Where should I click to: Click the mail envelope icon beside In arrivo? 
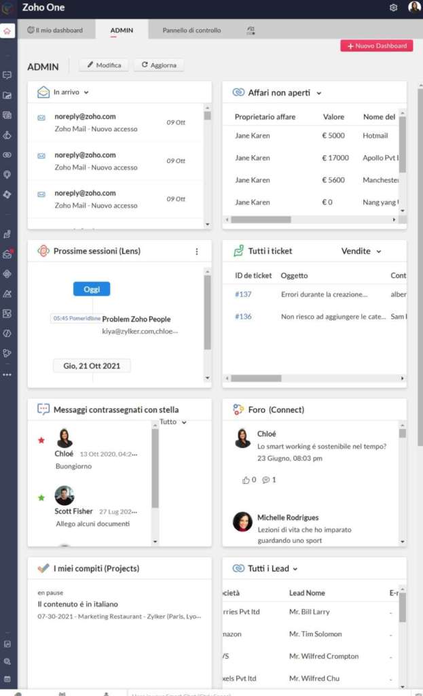(x=43, y=92)
